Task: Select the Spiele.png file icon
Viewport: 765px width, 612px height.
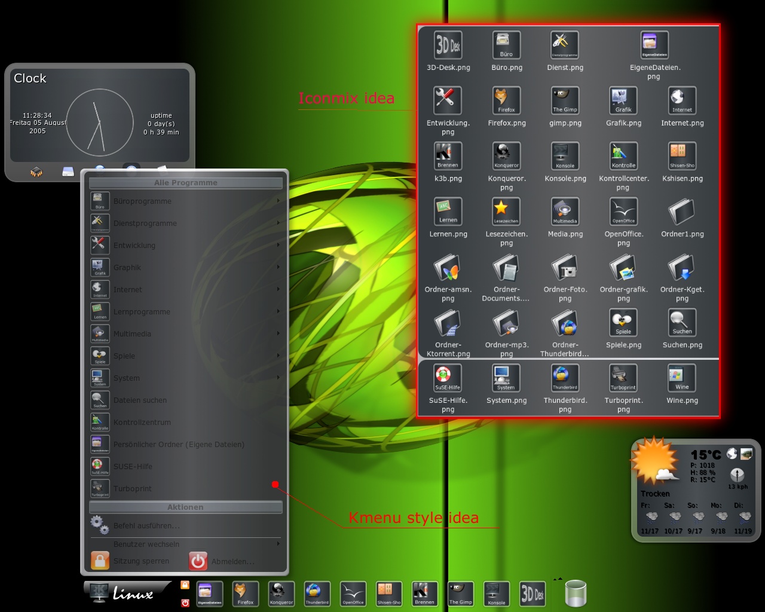Action: (x=623, y=323)
